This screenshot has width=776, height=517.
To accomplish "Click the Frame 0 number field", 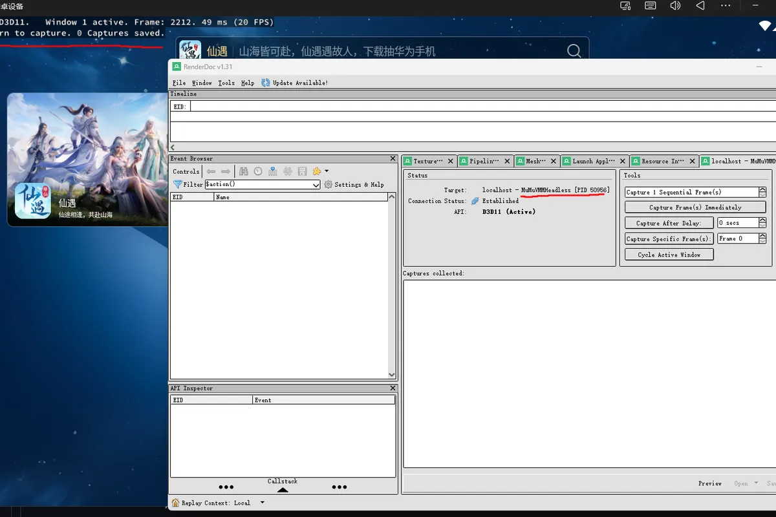I will 737,238.
